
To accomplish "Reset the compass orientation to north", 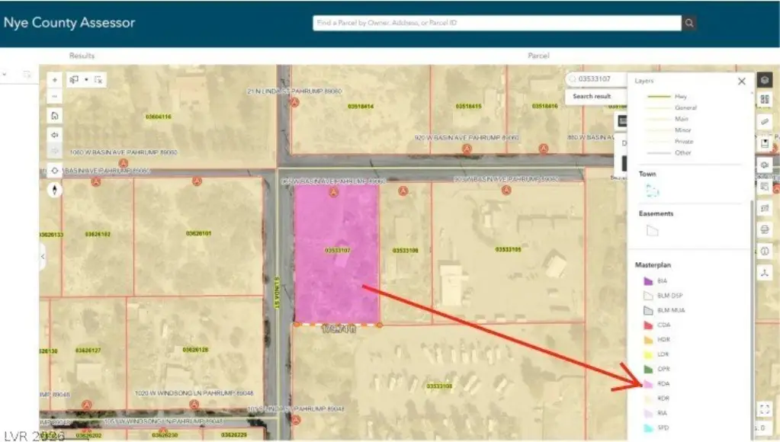I will pos(55,190).
